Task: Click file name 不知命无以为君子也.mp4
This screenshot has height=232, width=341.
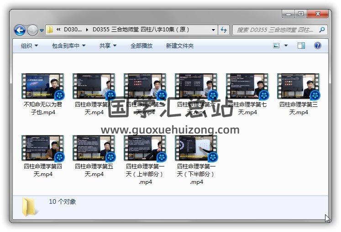Action: [43, 108]
